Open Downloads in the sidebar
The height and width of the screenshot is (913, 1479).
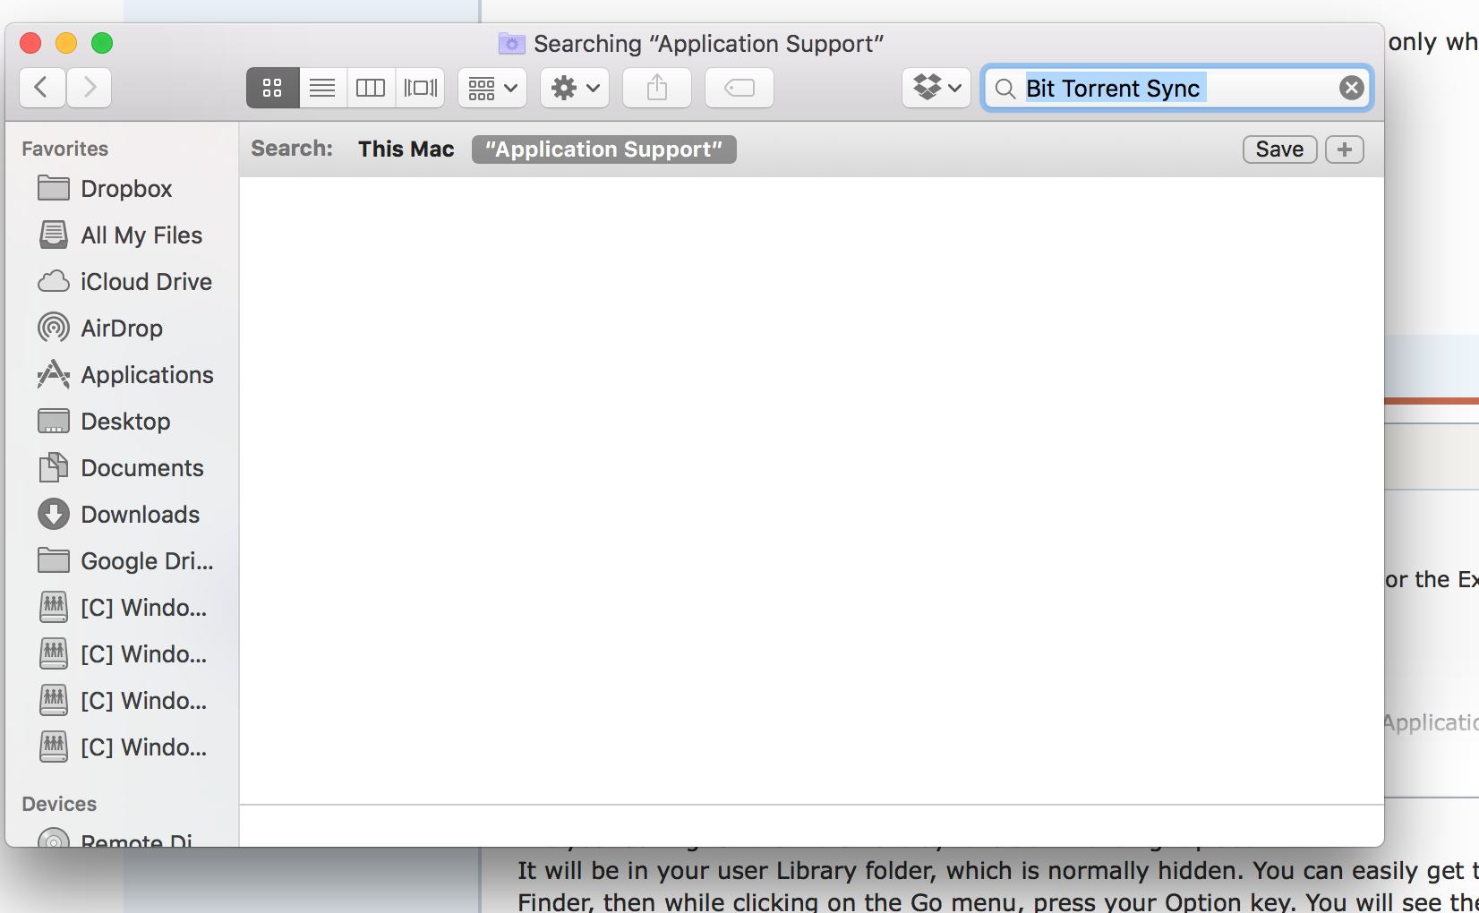[122, 515]
